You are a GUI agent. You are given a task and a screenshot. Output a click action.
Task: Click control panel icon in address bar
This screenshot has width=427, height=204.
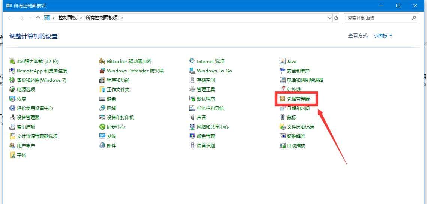coord(47,18)
